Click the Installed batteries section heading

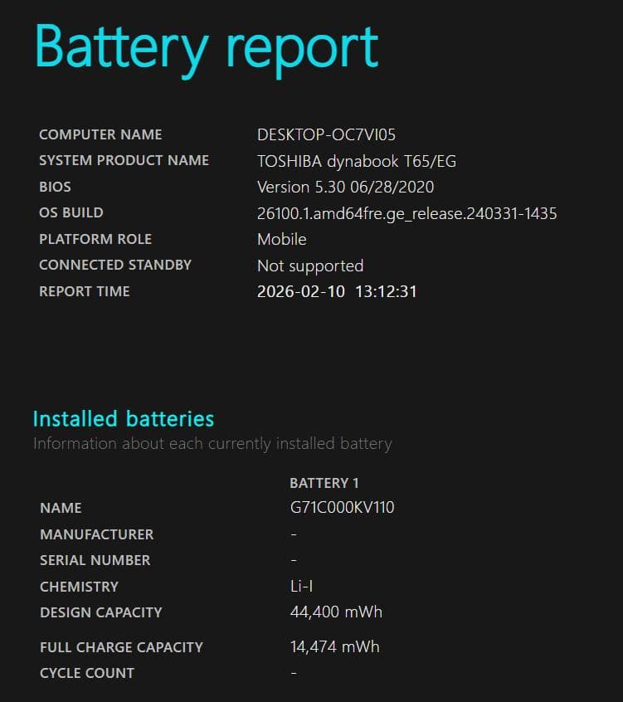point(123,418)
